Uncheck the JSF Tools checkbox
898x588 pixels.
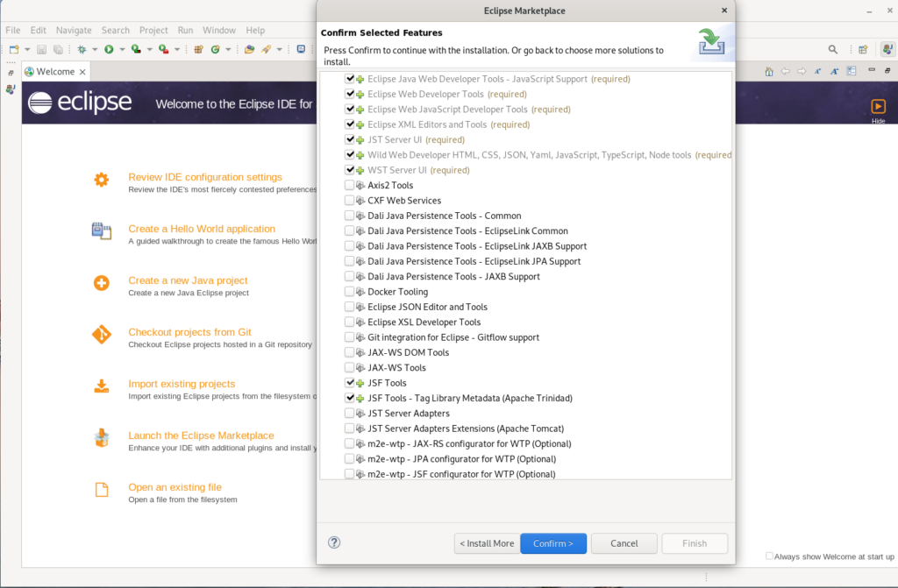pos(349,382)
